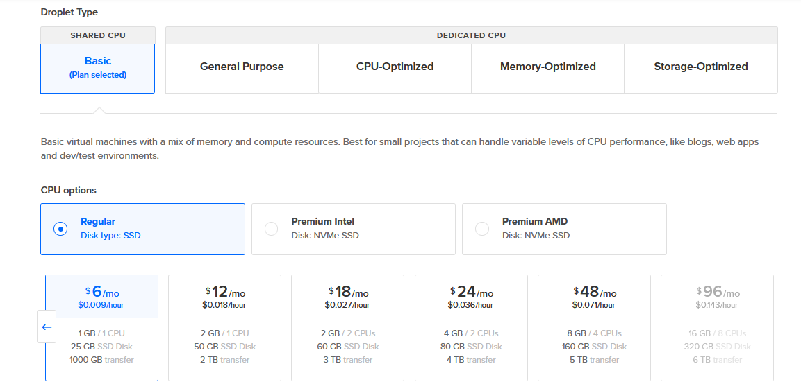Click NVMe SSD link under Premium AMD

coord(547,236)
